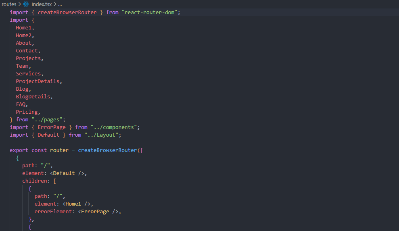
Task: Click the router constant name
Action: [59, 150]
